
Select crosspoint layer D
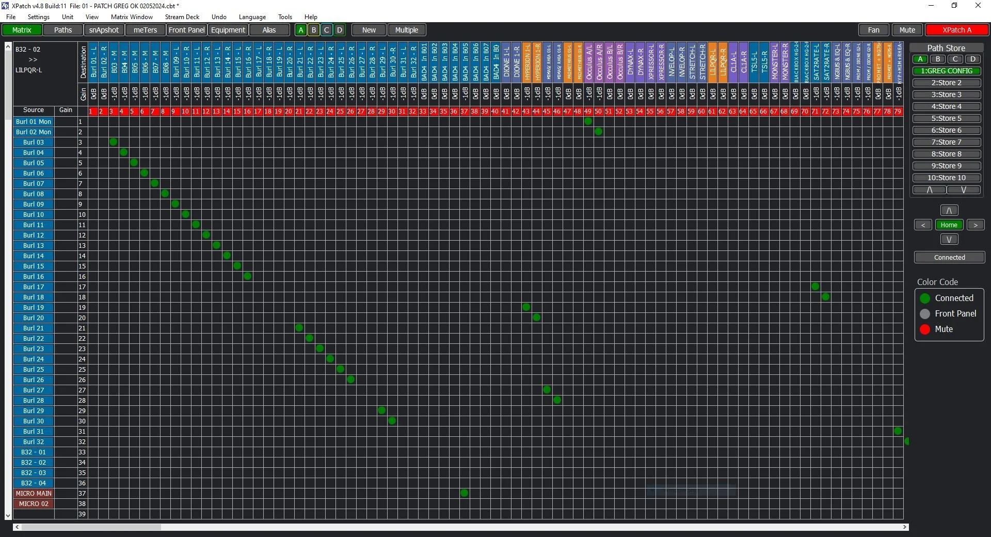click(x=339, y=29)
